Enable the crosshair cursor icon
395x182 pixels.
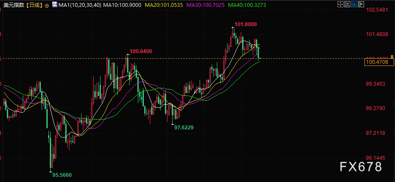coord(340,4)
